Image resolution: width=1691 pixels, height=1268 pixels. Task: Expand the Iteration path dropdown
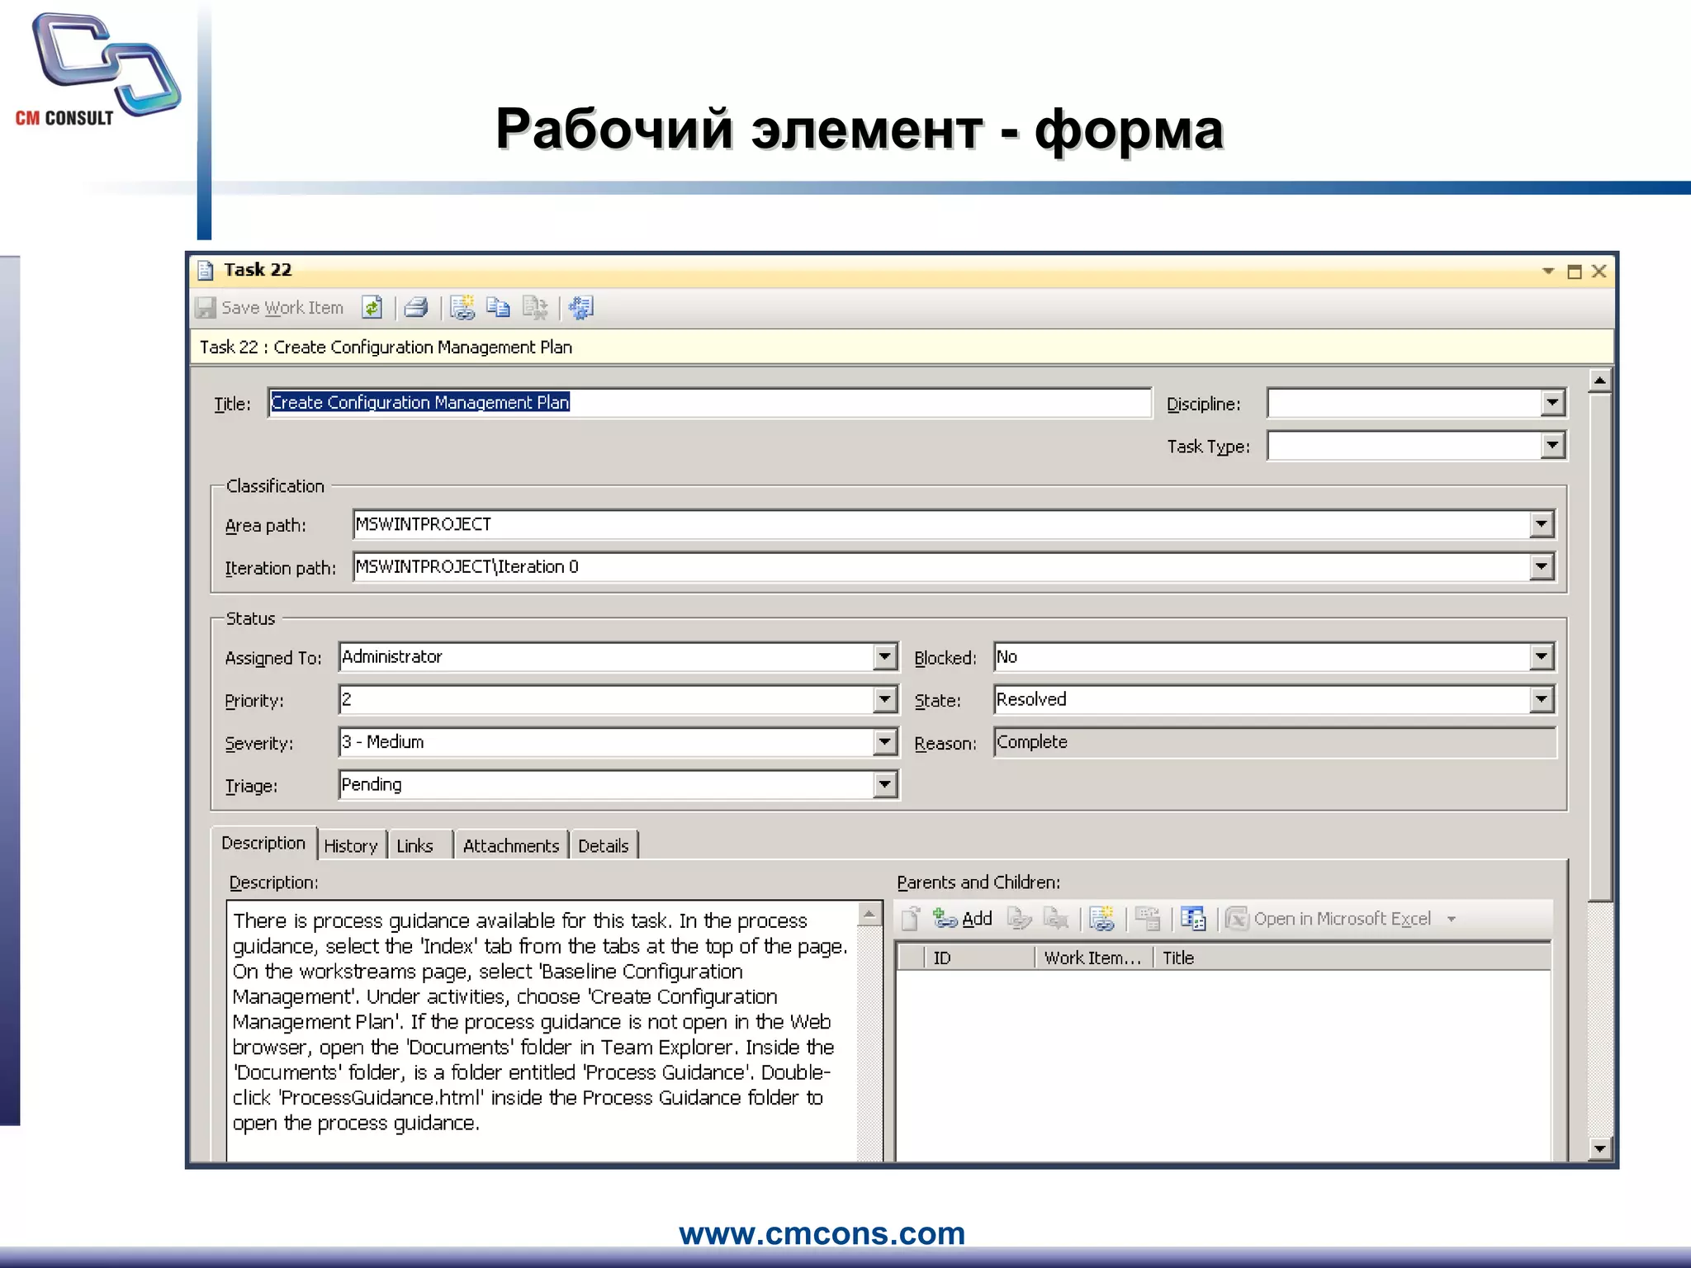(1541, 567)
